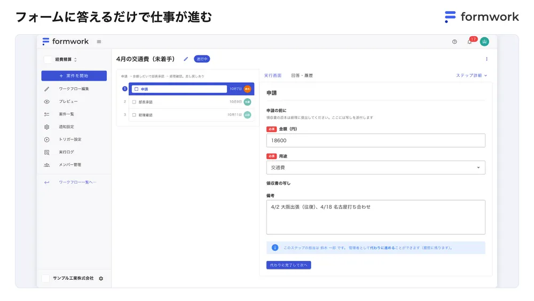
Task: Click the 進行中 status badge
Action: pos(202,59)
